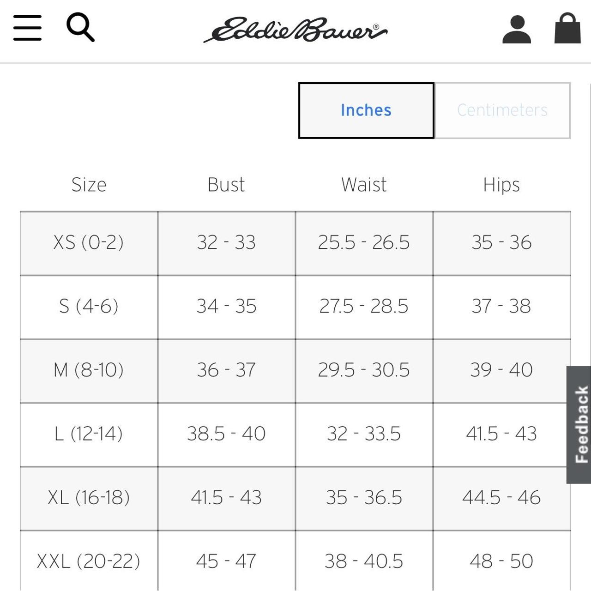Click the Size column header

click(89, 185)
